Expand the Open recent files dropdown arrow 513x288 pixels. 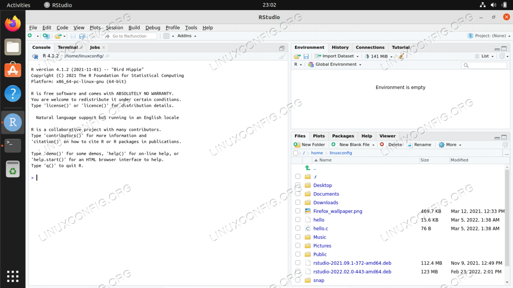64,36
